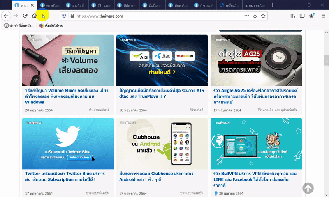Click the BullVPN thumbnail image

tap(256, 143)
